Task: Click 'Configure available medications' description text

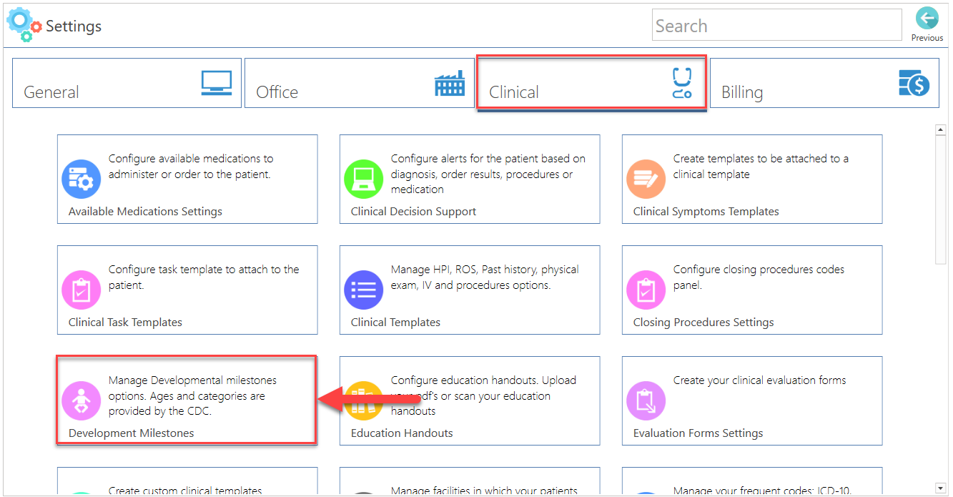Action: tap(191, 167)
